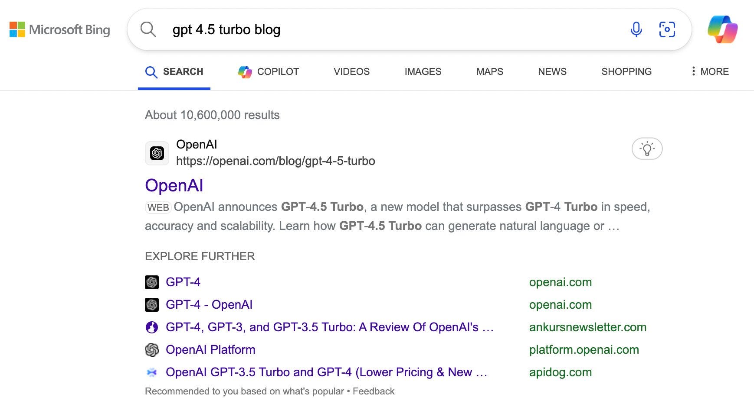Click openai.com domain beside GPT-4 link
Viewport: 754px width, 407px height.
click(561, 282)
